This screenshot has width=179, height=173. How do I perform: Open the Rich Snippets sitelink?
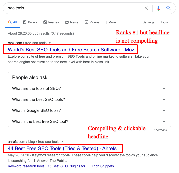point(103,166)
